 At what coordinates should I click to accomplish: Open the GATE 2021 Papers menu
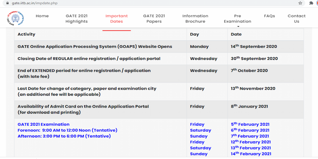tap(154, 18)
